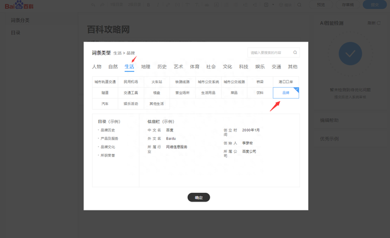The height and width of the screenshot is (238, 390).
Task: Select the 隧道 type cell
Action: pos(105,93)
